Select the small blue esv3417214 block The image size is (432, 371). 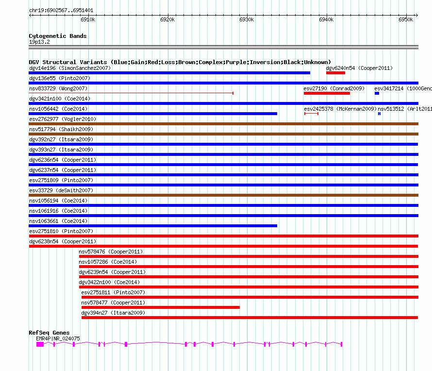377,93
